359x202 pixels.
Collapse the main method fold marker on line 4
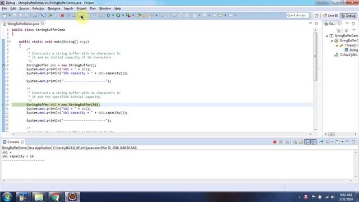[10, 42]
